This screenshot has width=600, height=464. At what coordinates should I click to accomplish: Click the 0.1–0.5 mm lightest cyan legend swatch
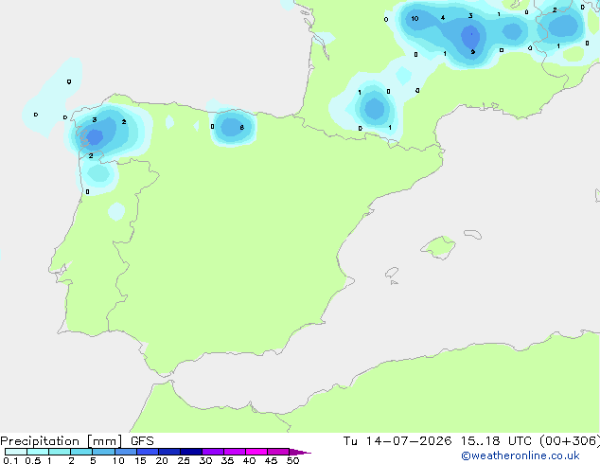pyautogui.click(x=16, y=452)
